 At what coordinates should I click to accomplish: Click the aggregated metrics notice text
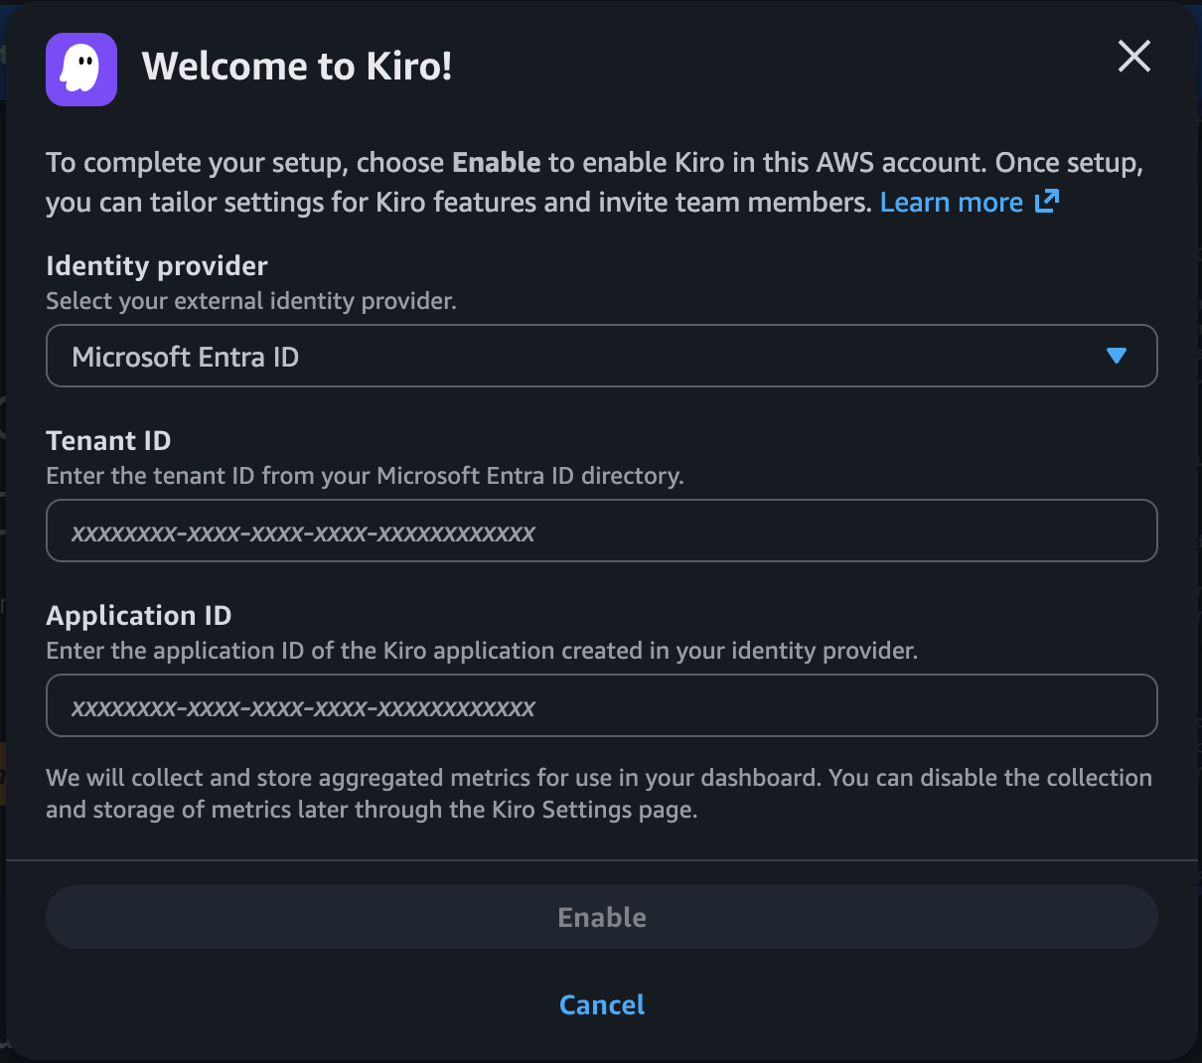598,793
